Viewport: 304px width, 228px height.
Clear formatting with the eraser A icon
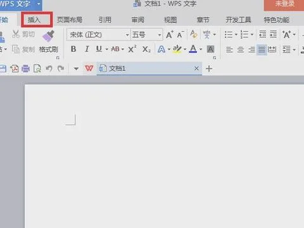(194, 34)
